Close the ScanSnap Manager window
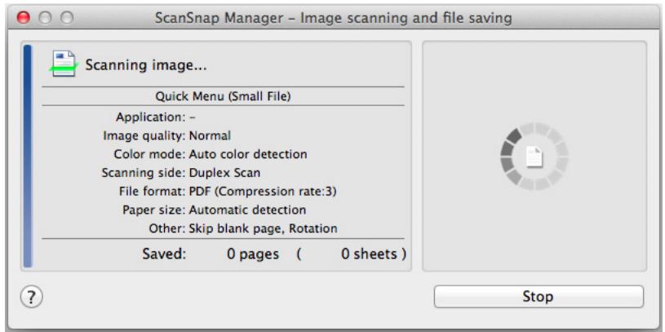 [x=23, y=18]
